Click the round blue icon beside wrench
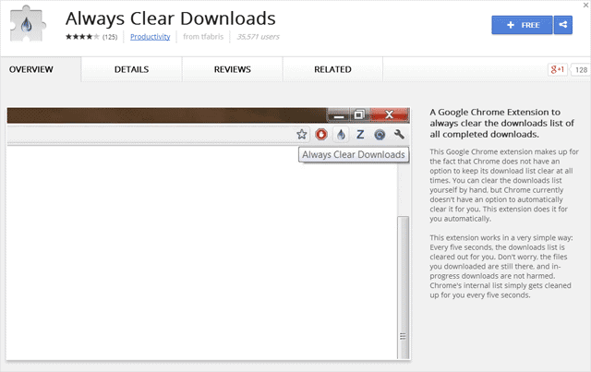591x372 pixels. click(380, 135)
